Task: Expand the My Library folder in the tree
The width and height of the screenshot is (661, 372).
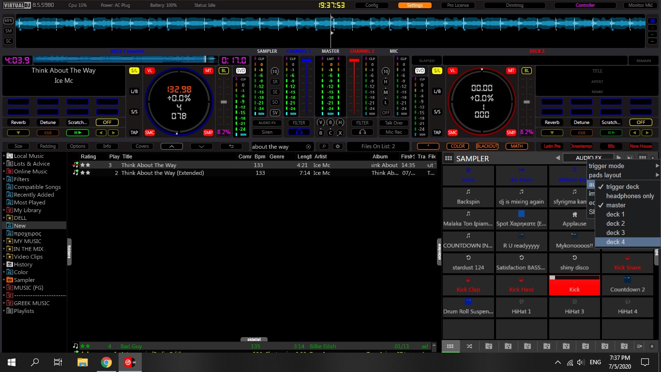Action: [3, 210]
